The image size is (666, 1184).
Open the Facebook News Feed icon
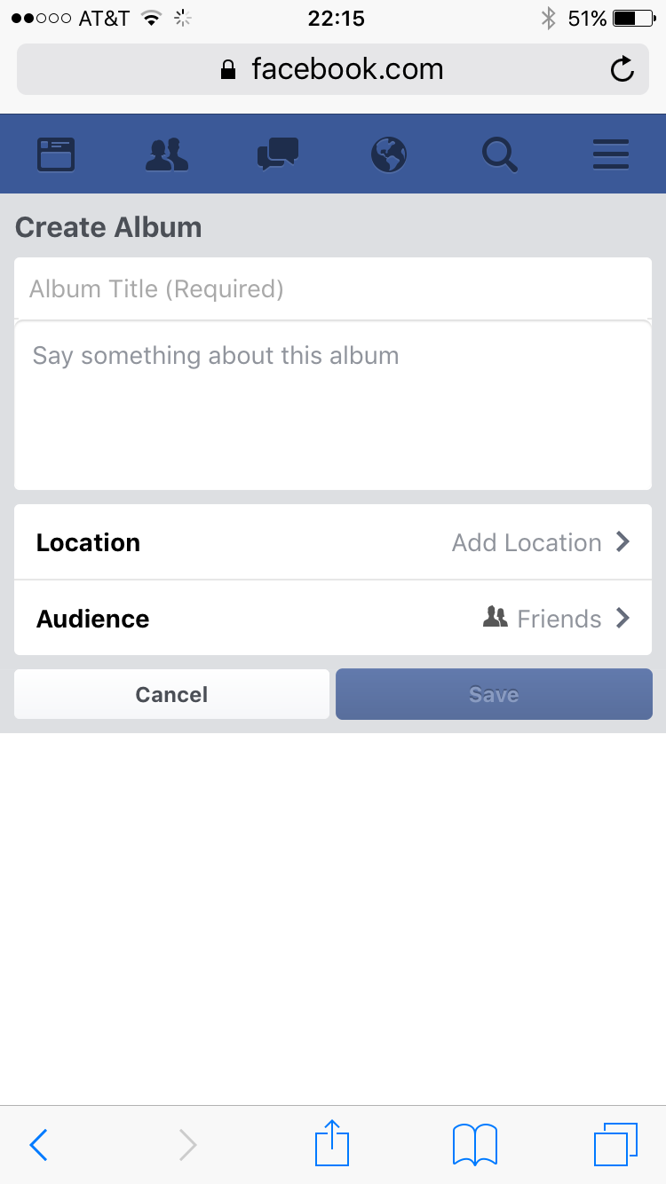[56, 154]
